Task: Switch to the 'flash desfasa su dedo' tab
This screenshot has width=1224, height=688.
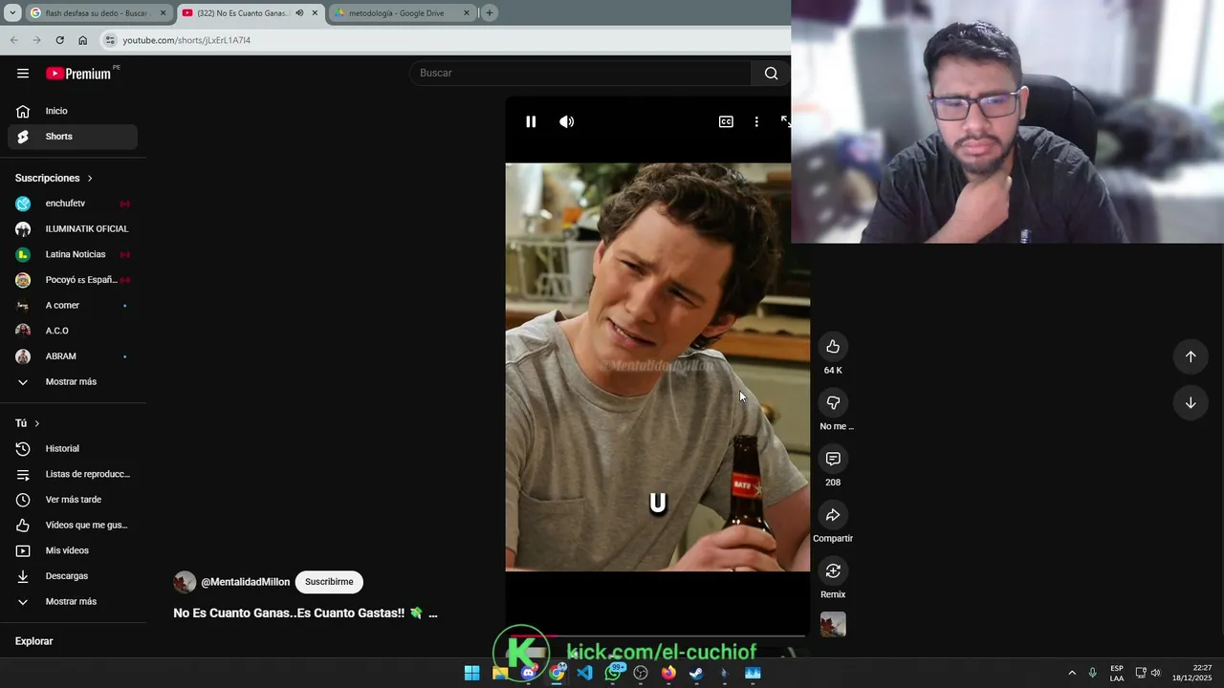Action: 98,13
